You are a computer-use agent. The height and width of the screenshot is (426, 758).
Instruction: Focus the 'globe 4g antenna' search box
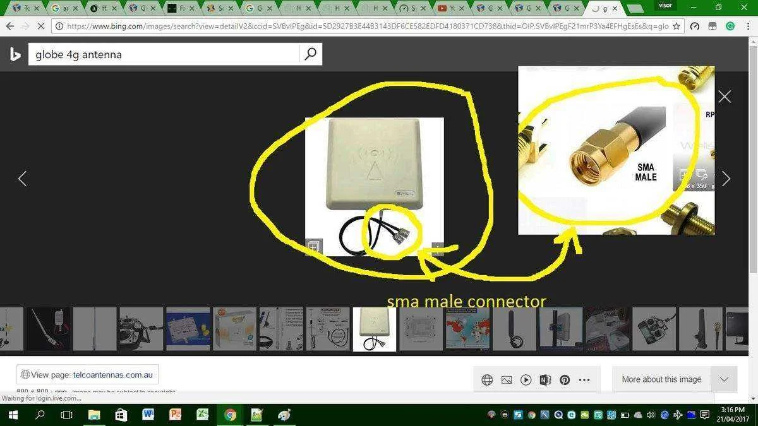click(164, 54)
